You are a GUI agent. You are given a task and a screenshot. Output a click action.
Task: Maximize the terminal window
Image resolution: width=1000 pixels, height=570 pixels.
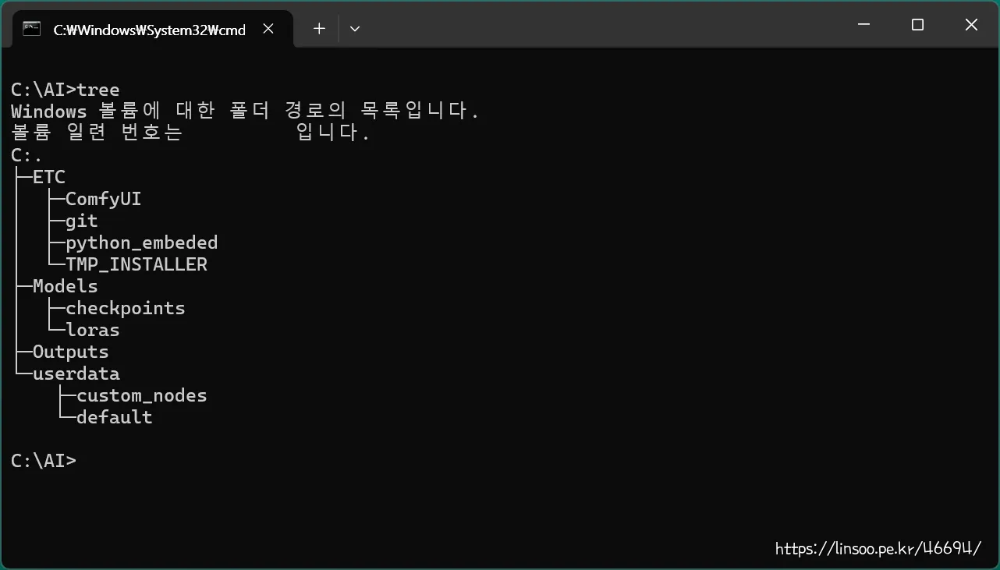point(917,25)
